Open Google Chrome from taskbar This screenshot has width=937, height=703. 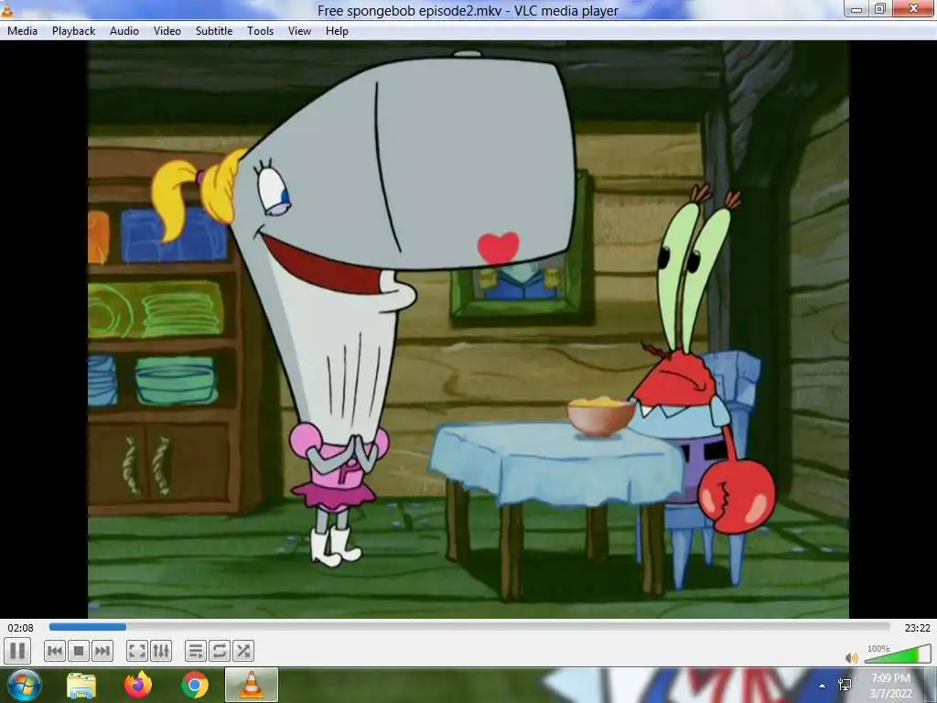195,685
